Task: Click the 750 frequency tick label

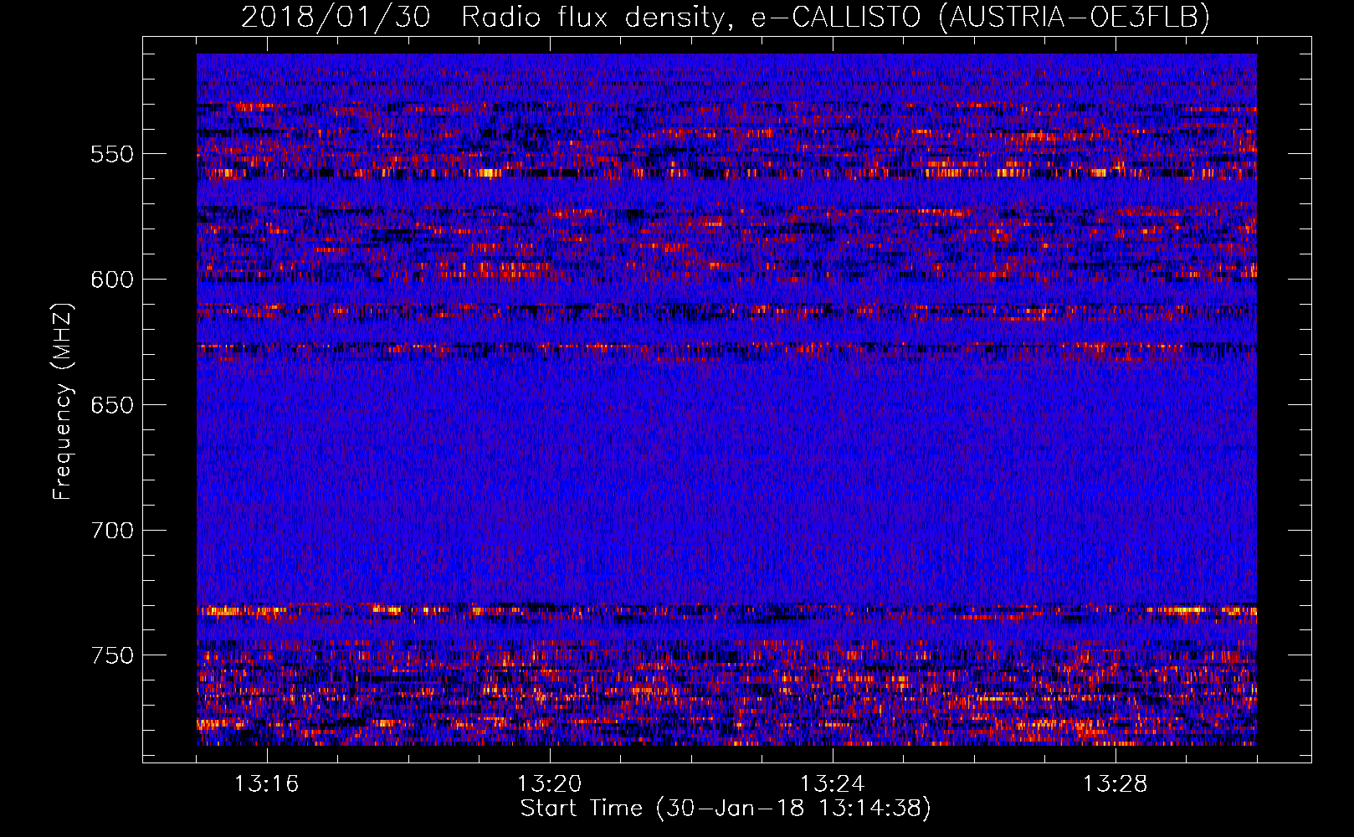Action: [x=112, y=655]
